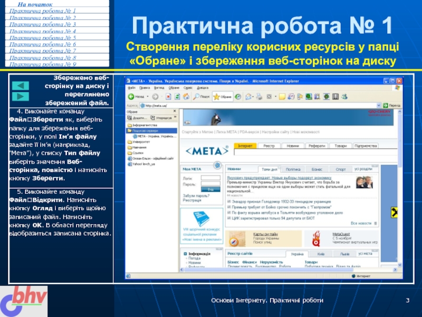Select the Товари search tab
Screen dimensions: 422x317
tap(340, 146)
